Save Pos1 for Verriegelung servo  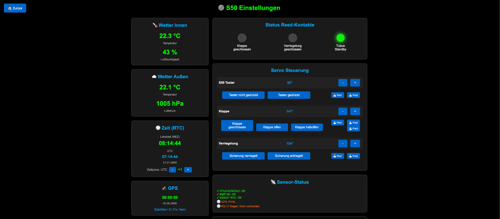coord(337,156)
